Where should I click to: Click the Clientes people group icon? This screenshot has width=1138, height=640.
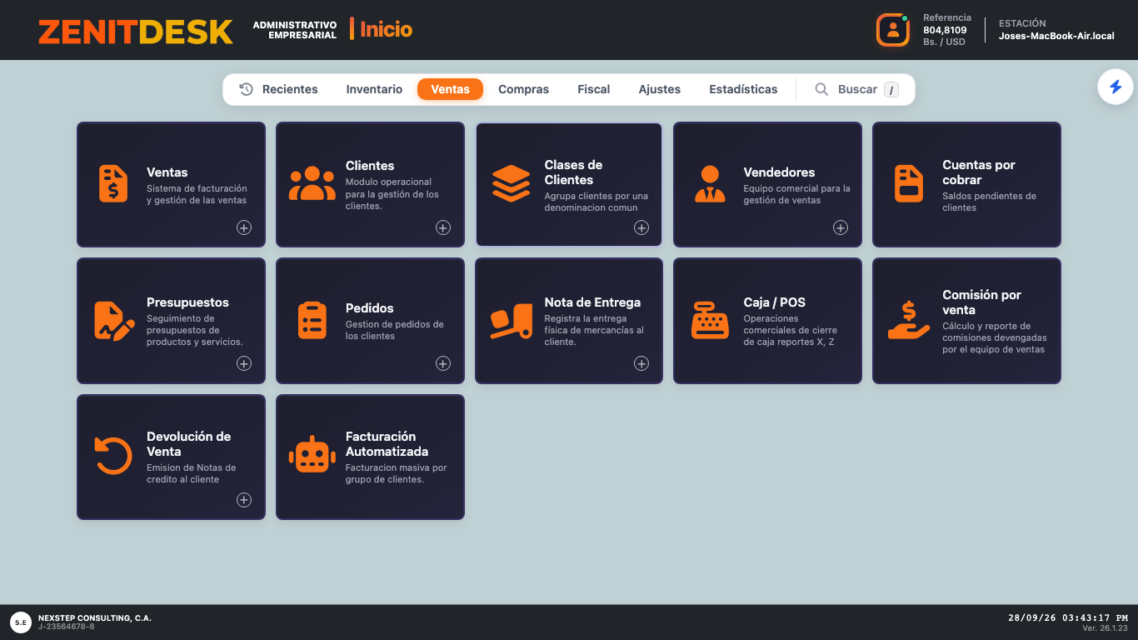312,184
